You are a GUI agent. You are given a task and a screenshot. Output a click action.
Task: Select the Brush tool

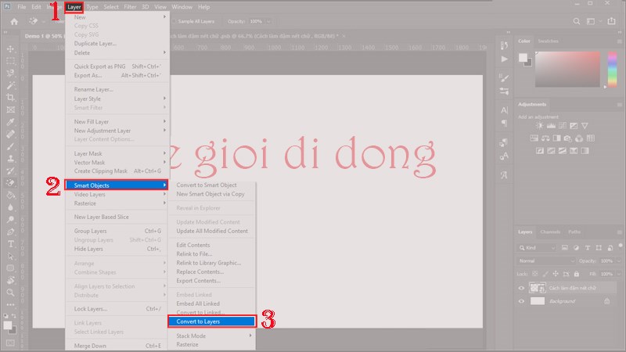pyautogui.click(x=11, y=146)
